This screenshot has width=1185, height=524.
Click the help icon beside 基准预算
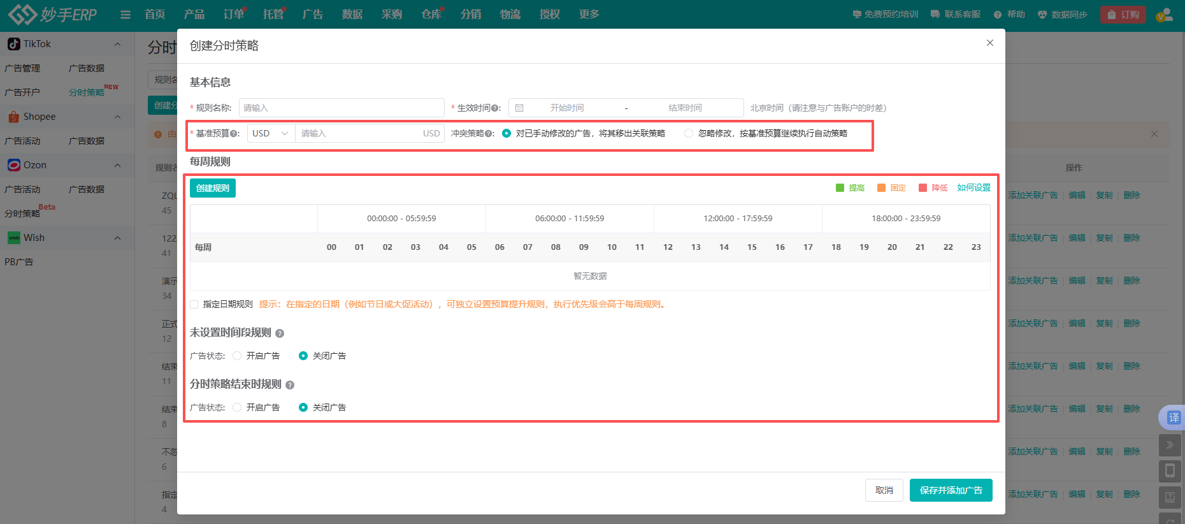234,134
